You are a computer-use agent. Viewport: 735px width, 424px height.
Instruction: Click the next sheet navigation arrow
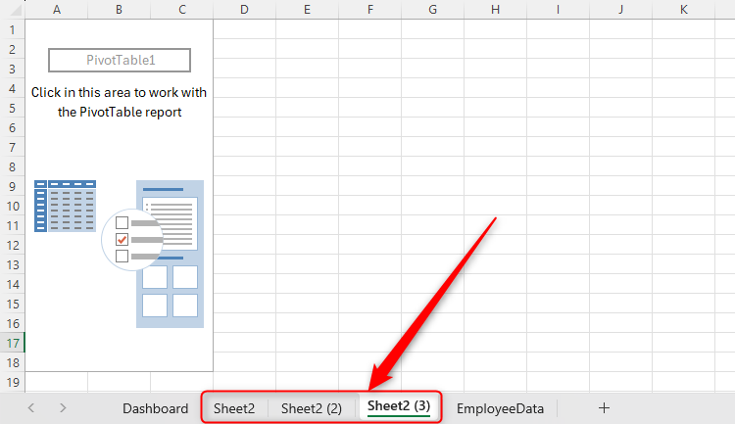[x=63, y=407]
